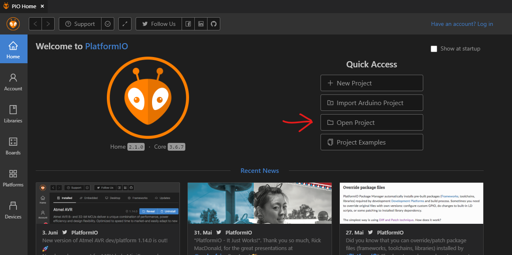The height and width of the screenshot is (255, 512).
Task: Open the Facebook icon link
Action: [x=188, y=24]
